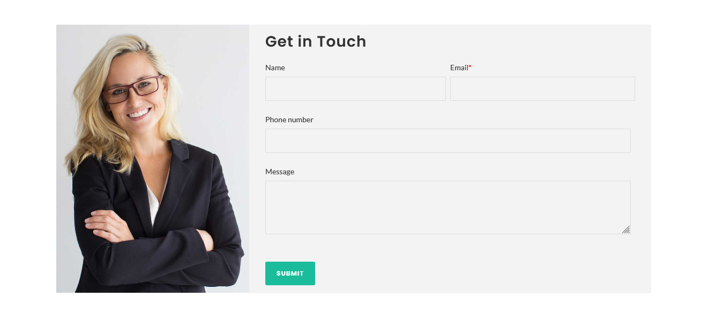Click the Name input field

(x=355, y=88)
